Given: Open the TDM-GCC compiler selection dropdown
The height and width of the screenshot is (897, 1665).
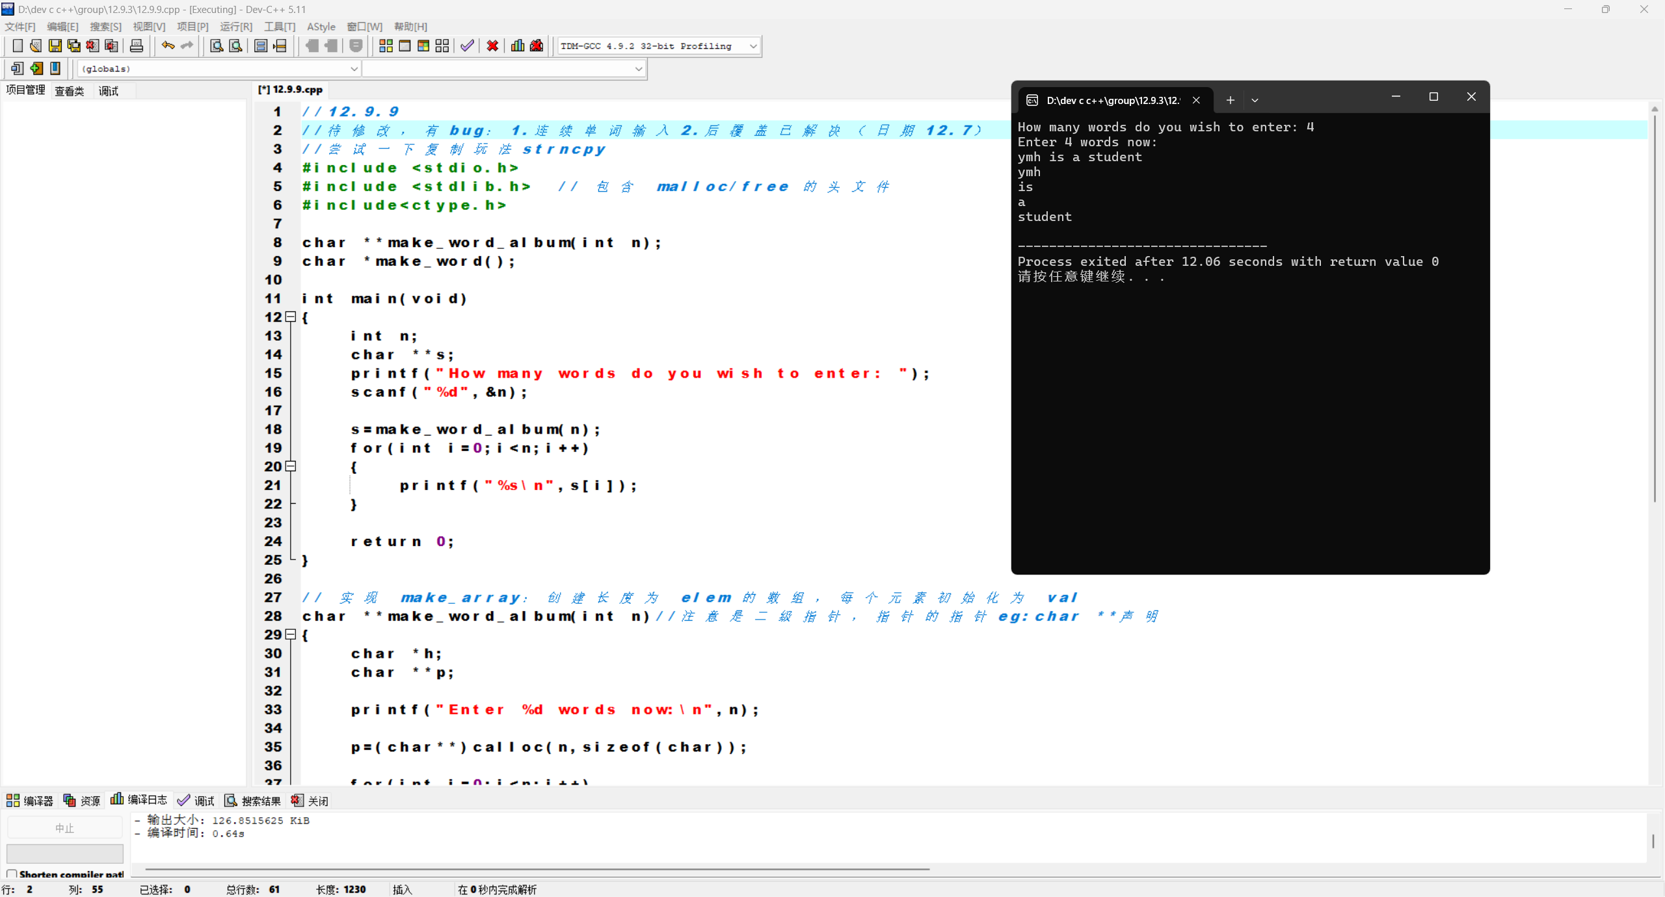Looking at the screenshot, I should [753, 46].
